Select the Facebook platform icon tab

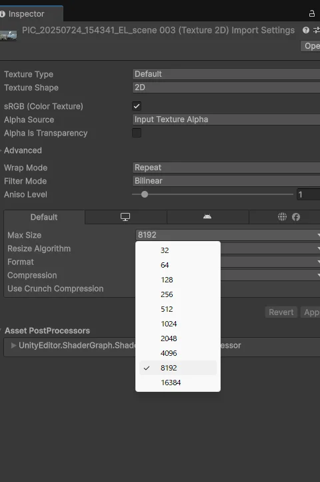[296, 217]
